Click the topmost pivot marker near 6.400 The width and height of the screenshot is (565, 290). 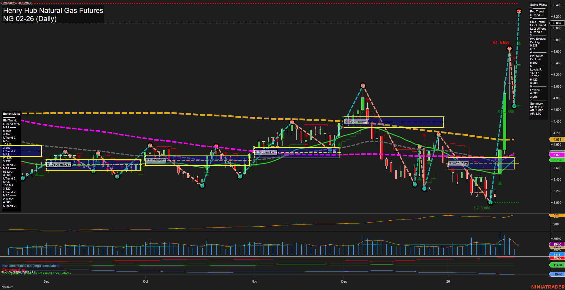pos(518,12)
